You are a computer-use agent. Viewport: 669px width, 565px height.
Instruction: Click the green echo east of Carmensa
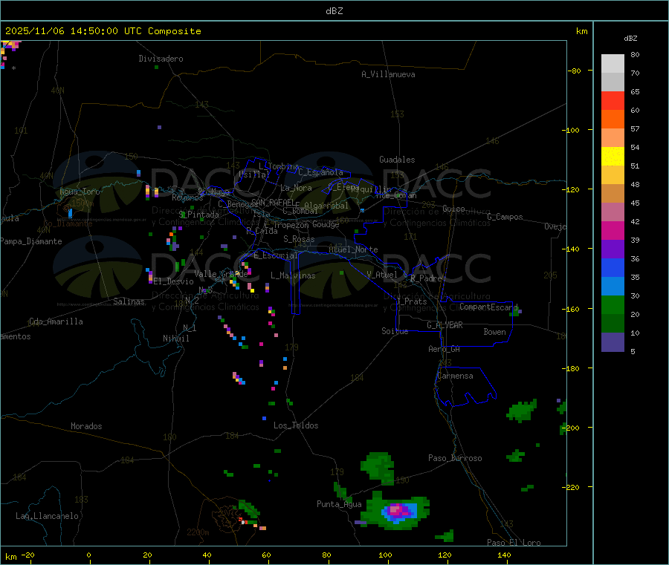[x=521, y=411]
